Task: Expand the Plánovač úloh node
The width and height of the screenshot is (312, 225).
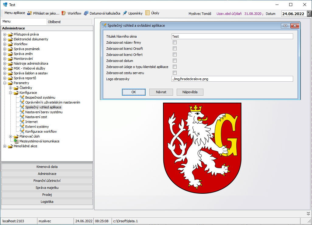Action: tap(11, 136)
